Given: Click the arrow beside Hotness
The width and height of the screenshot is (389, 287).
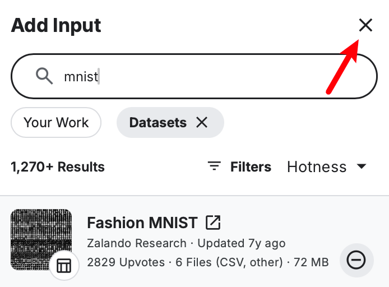Looking at the screenshot, I should coord(362,166).
